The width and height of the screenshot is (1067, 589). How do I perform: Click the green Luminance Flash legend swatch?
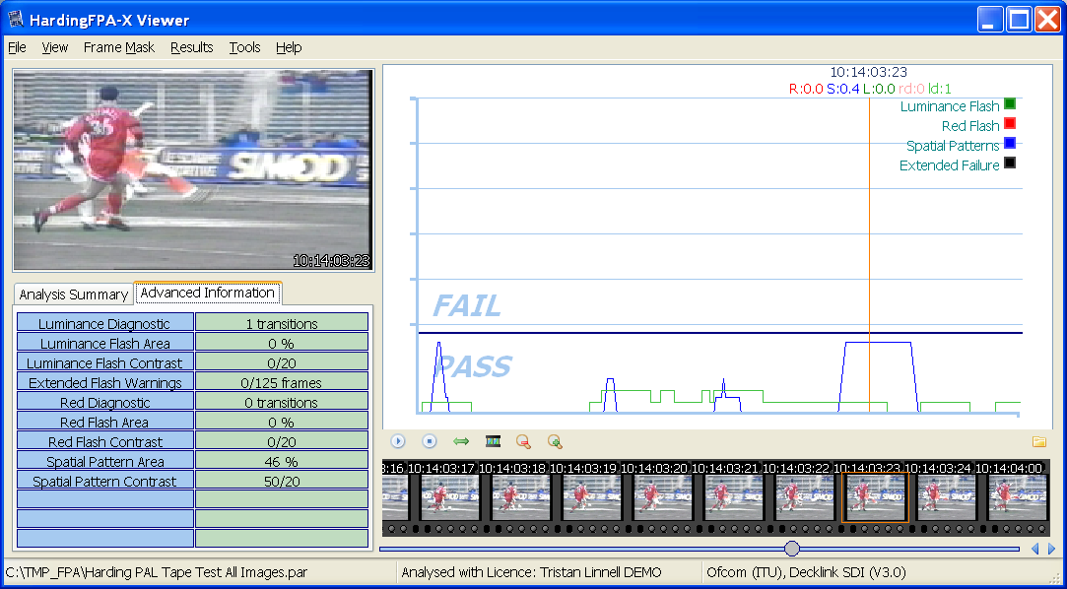click(1010, 104)
